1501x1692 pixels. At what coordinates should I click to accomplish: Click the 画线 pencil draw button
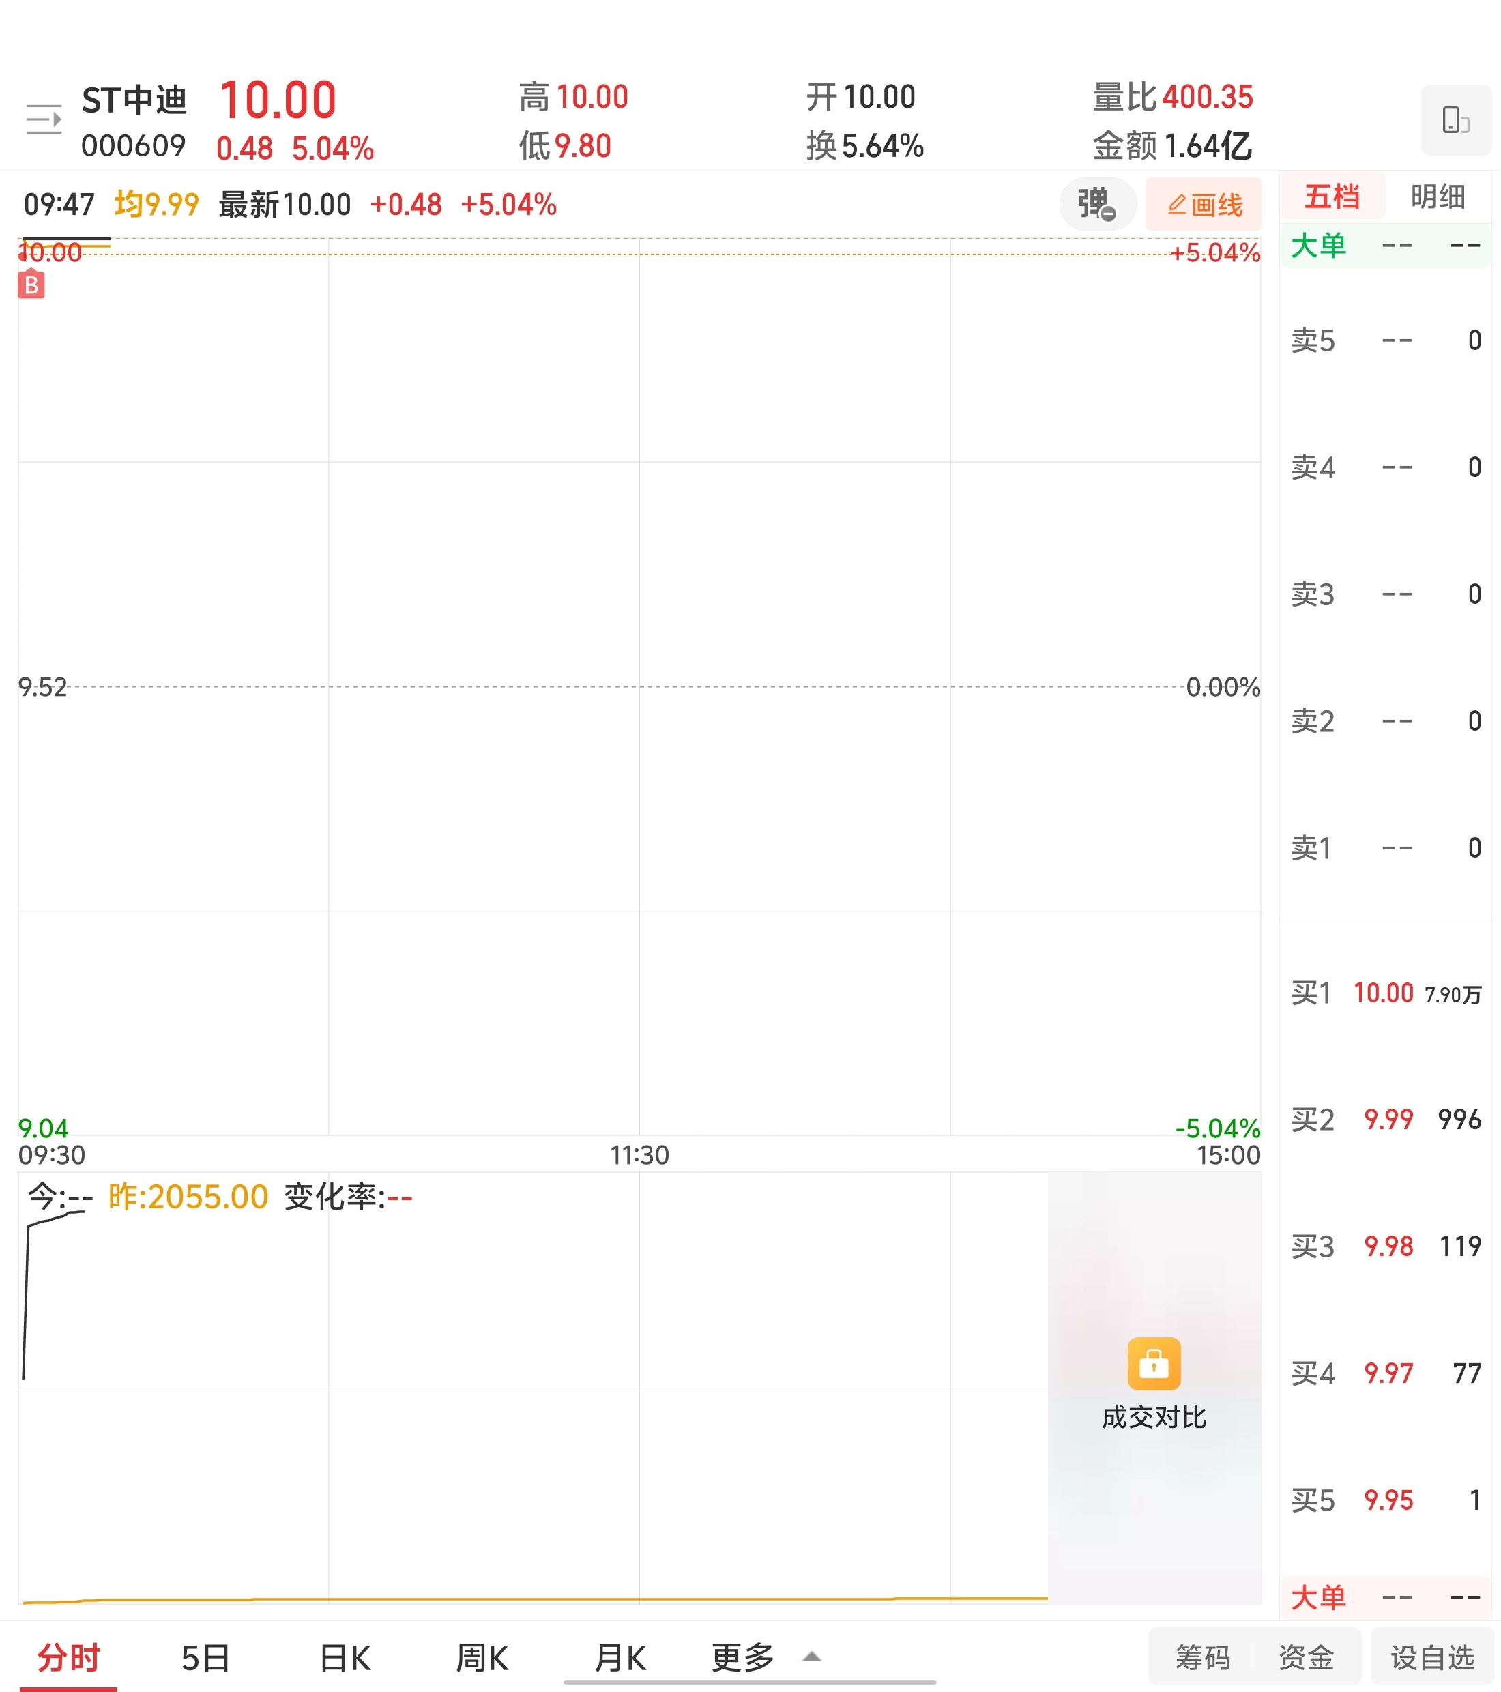click(x=1204, y=205)
